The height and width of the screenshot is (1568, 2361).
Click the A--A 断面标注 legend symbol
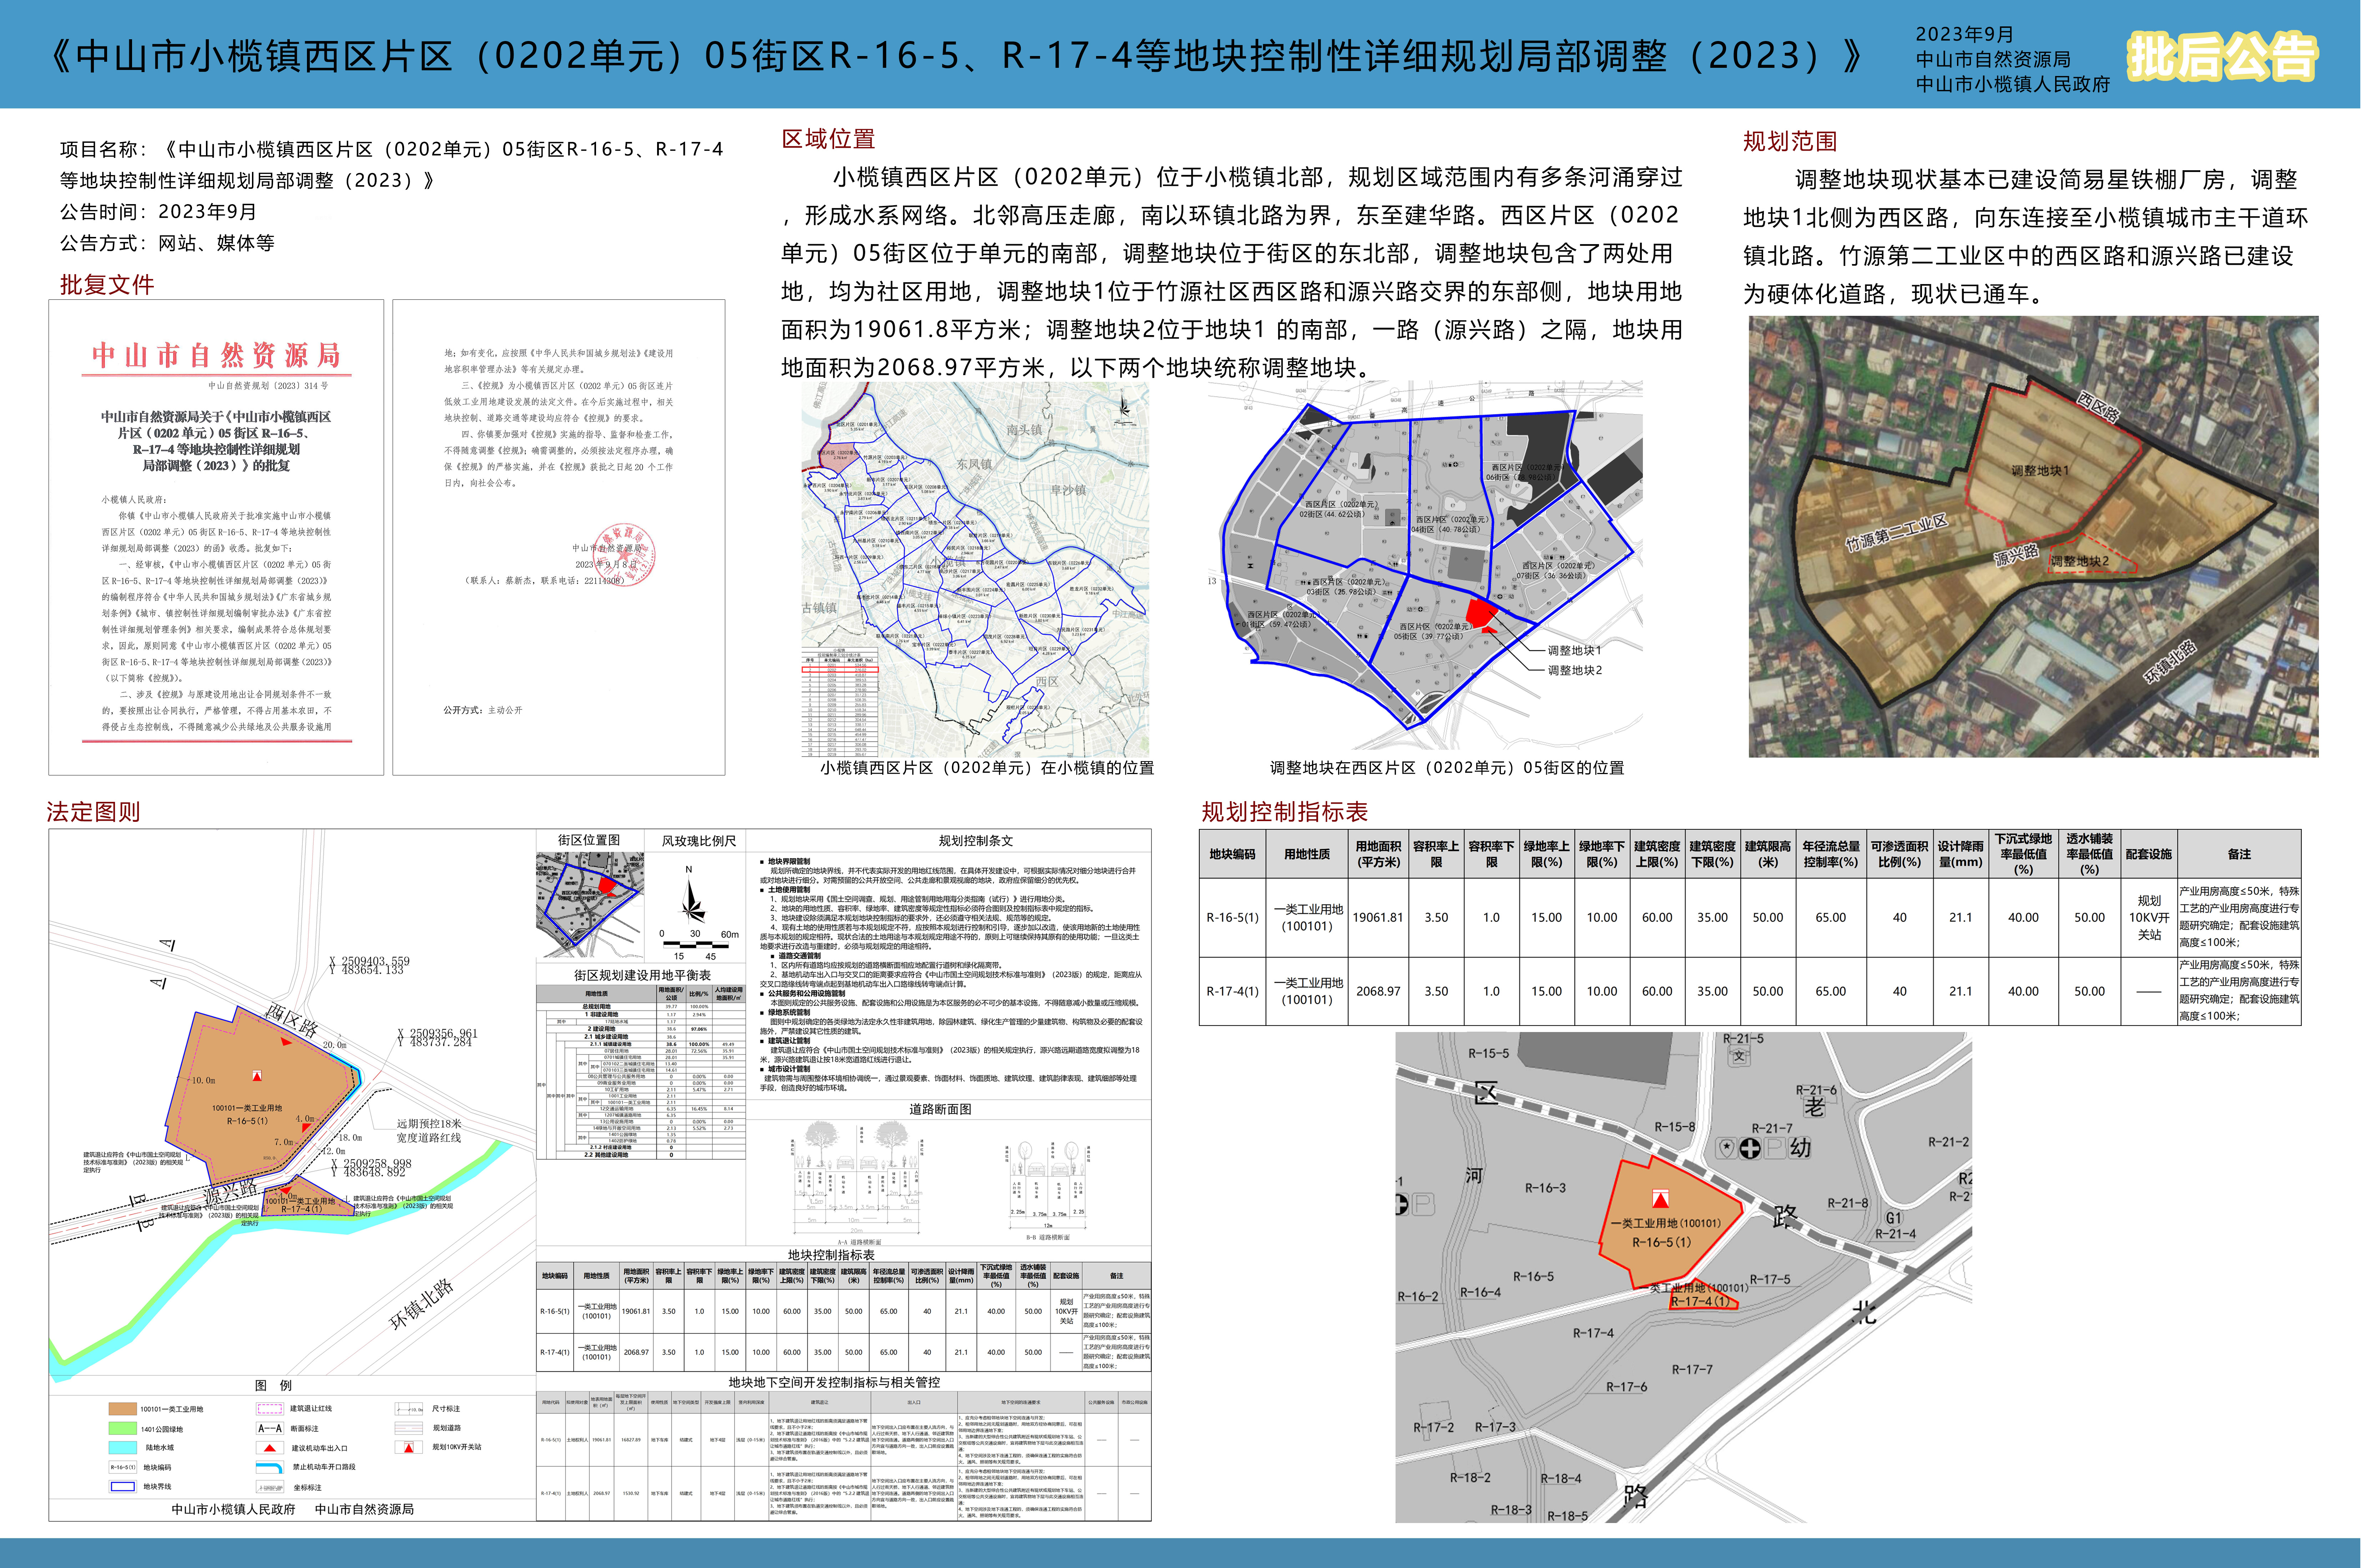[270, 1428]
